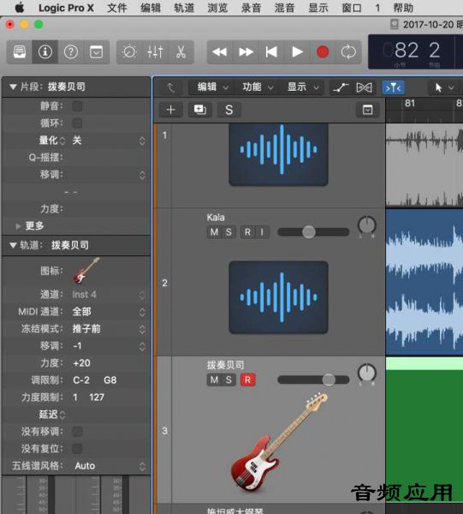Viewport: 463px width, 514px height.
Task: Open Smart Controls dial icon
Action: [x=129, y=51]
